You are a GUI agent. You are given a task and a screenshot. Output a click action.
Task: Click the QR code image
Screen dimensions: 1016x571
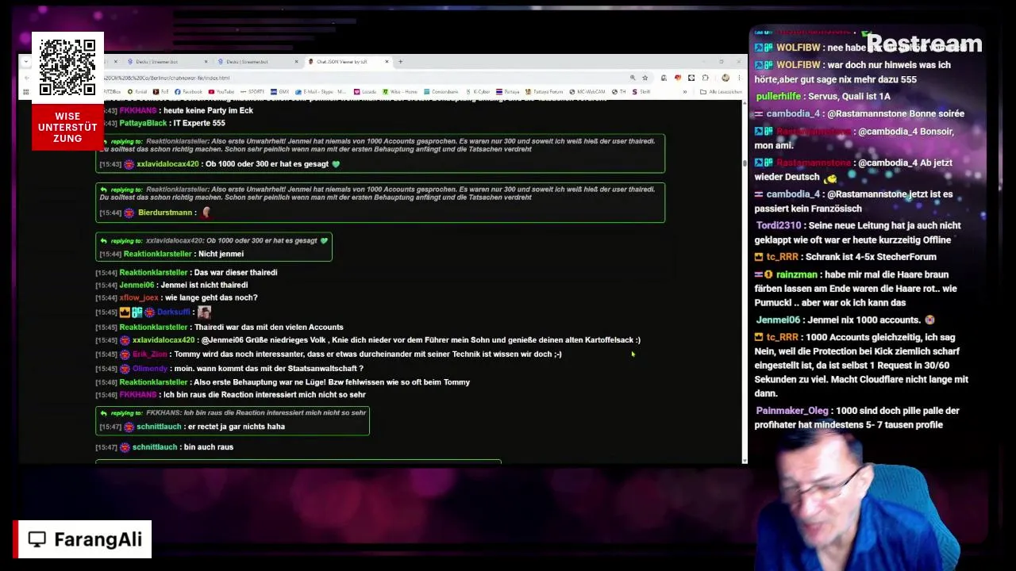tap(67, 68)
